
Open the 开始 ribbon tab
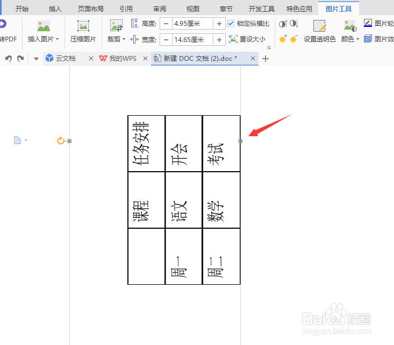(x=22, y=9)
